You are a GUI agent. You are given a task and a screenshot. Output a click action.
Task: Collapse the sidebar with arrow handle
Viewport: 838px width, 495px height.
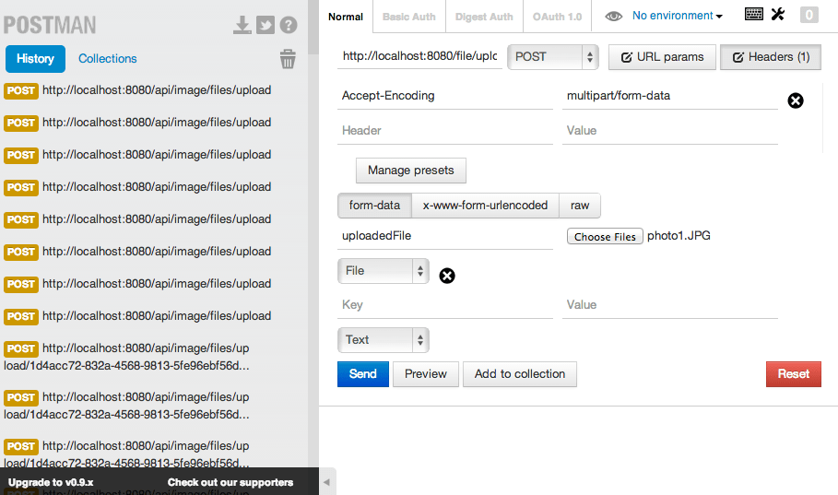click(x=326, y=482)
